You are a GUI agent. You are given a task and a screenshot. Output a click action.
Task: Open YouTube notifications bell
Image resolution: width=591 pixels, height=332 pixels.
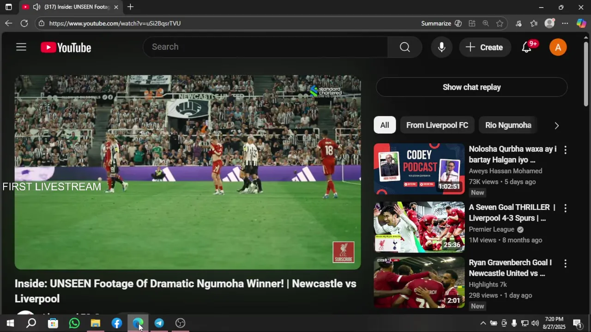(527, 47)
